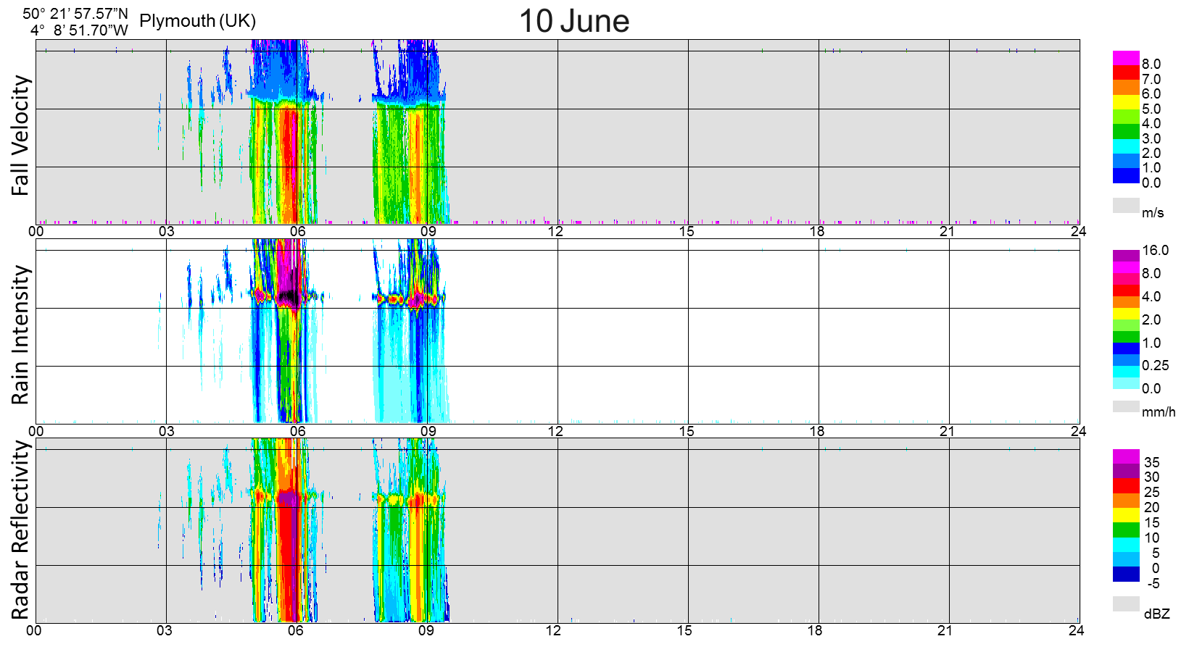The height and width of the screenshot is (652, 1189).
Task: Click the gray swatch beside the mm/h label
Action: (1126, 406)
